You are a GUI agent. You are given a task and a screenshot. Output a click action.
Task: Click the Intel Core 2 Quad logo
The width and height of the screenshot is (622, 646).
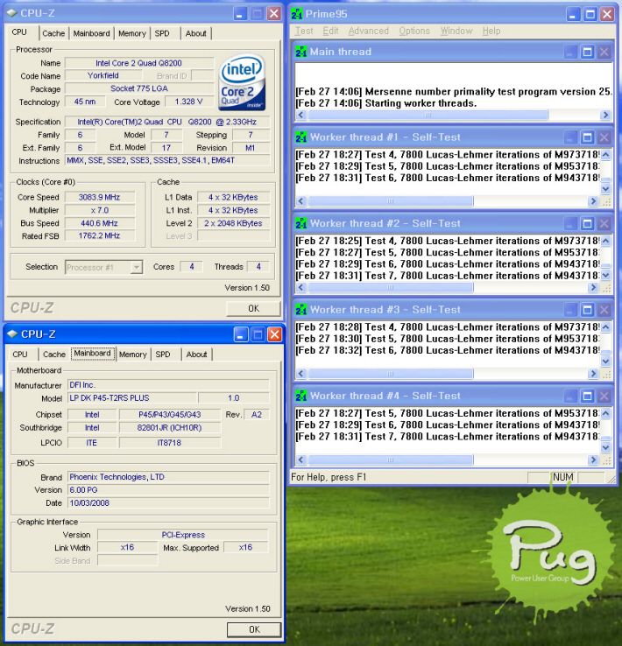(x=242, y=83)
